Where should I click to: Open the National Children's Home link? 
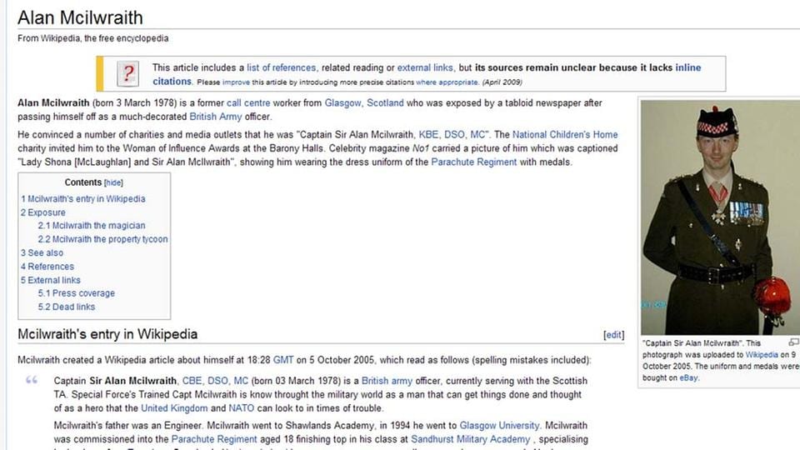(565, 135)
